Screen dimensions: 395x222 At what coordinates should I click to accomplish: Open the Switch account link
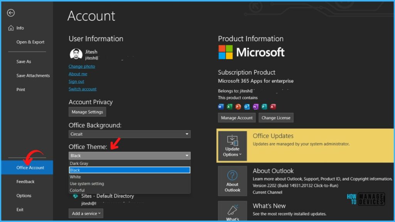pyautogui.click(x=83, y=89)
